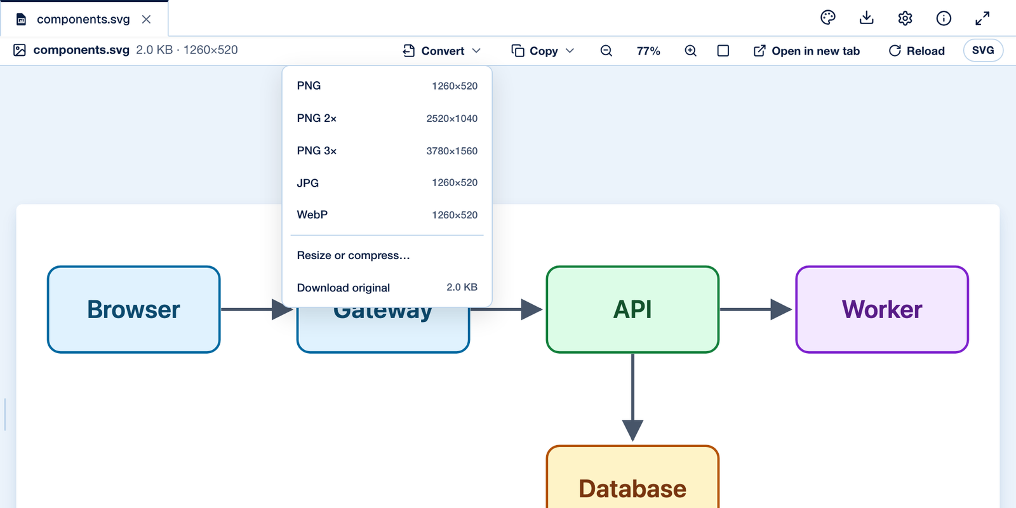Viewport: 1016px width, 508px height.
Task: Open the color theme palette icon
Action: (828, 18)
